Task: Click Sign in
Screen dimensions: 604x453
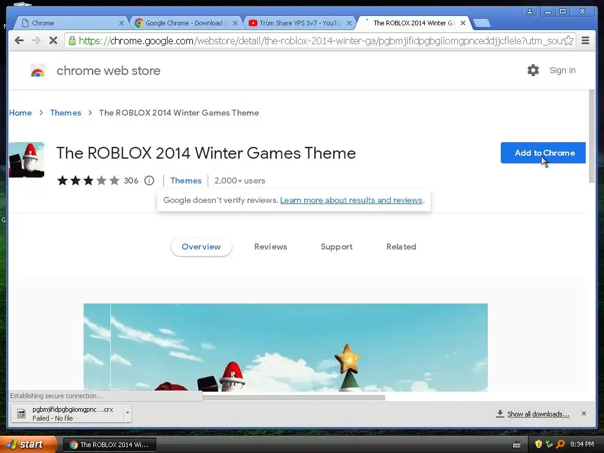Action: pos(562,70)
